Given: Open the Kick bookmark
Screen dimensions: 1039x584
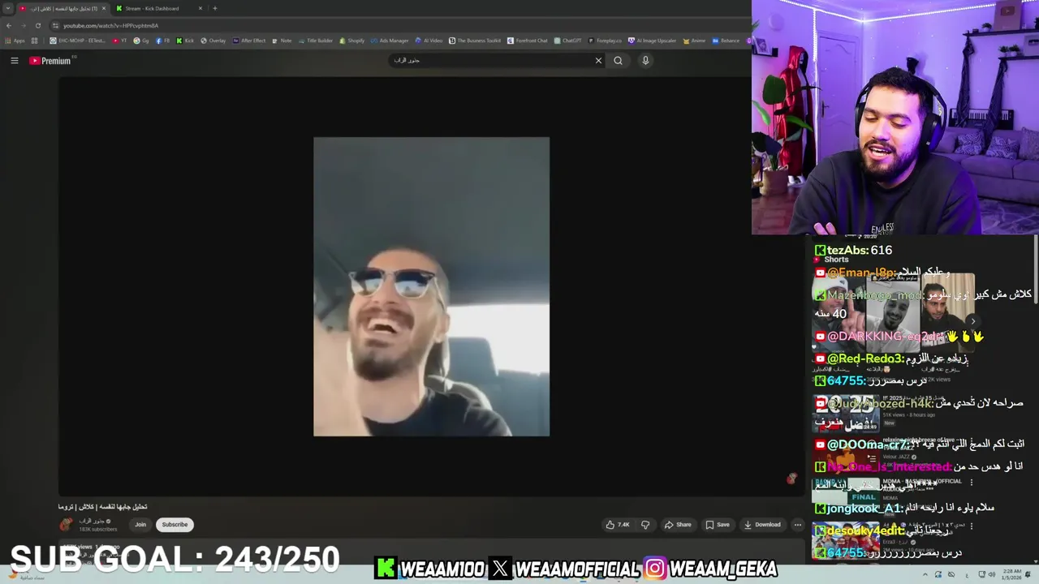Looking at the screenshot, I should pyautogui.click(x=185, y=41).
